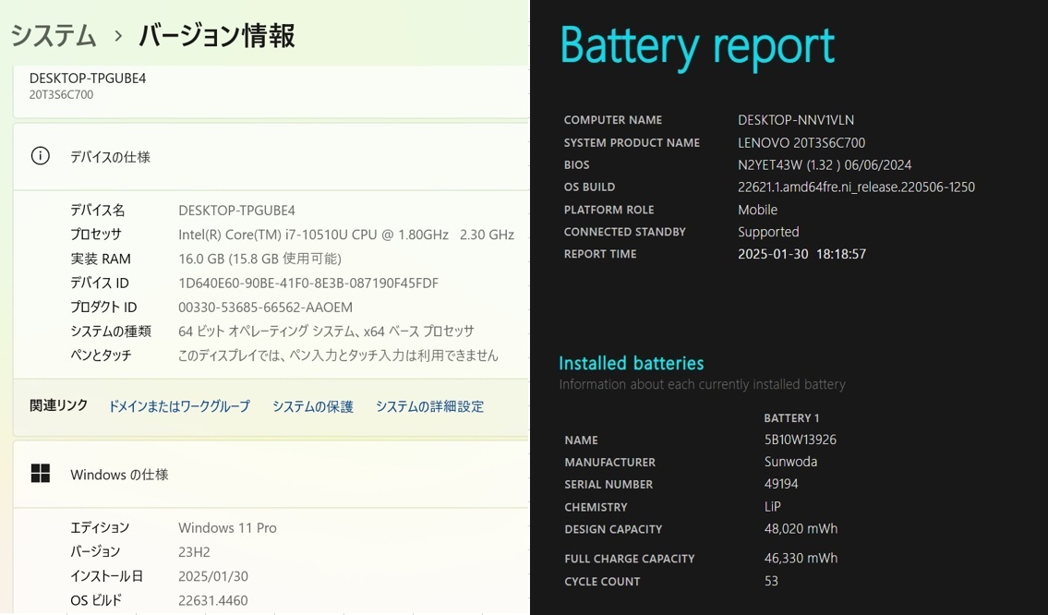1048x615 pixels.
Task: Open the システムの詳細設定 link
Action: [429, 406]
